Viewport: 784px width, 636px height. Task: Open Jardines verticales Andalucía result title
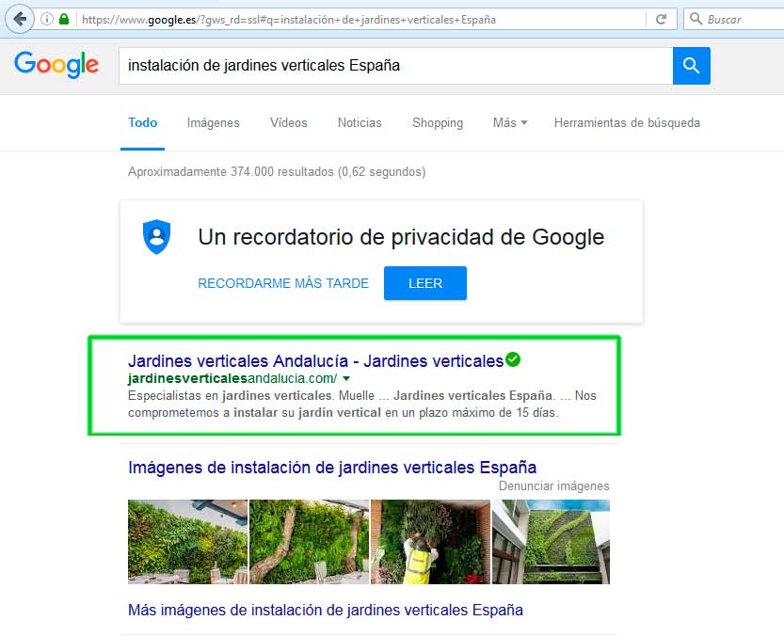click(x=315, y=361)
